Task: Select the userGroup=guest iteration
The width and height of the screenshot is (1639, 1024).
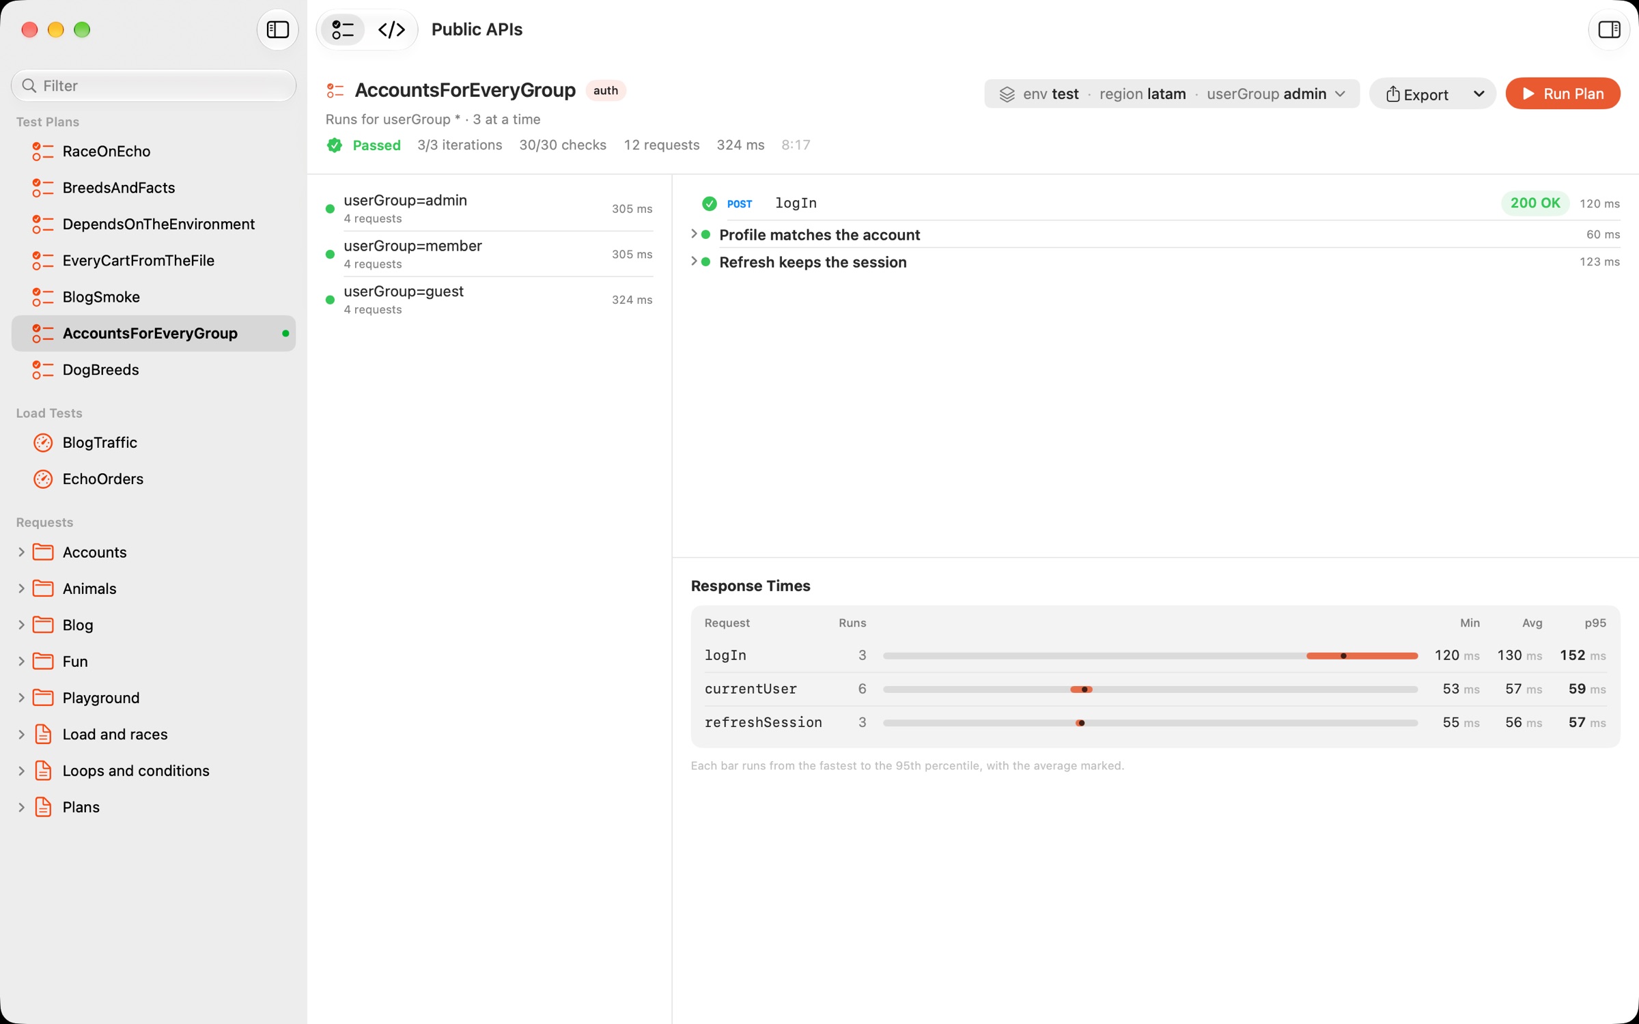Action: click(x=489, y=300)
